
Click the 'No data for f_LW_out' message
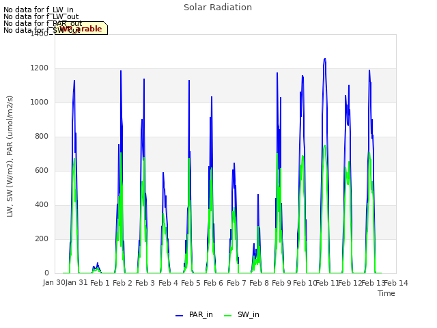[x=41, y=16]
